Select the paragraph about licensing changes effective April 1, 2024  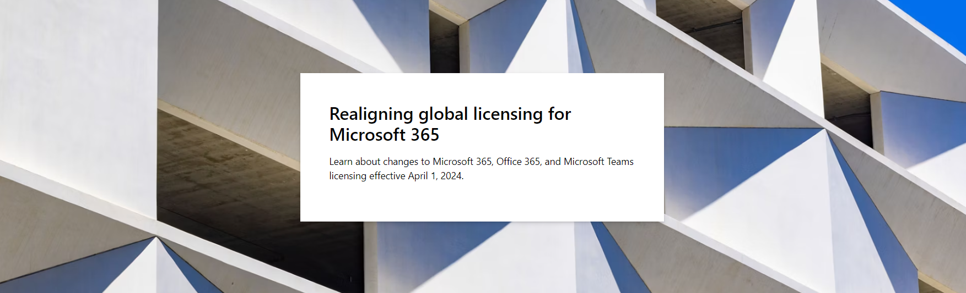coord(482,169)
